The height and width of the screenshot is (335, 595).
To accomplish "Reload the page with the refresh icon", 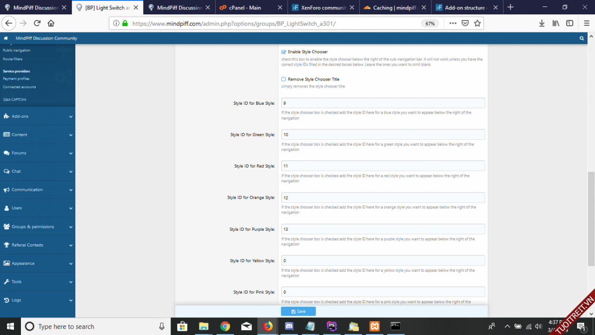I will click(37, 23).
